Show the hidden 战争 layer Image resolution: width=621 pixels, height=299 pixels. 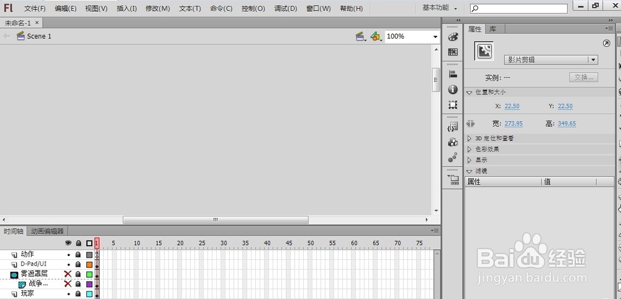click(68, 284)
